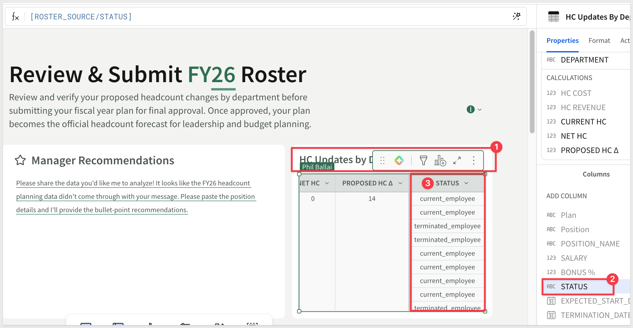Click the magic wand icon in formula bar
633x328 pixels.
coord(516,16)
